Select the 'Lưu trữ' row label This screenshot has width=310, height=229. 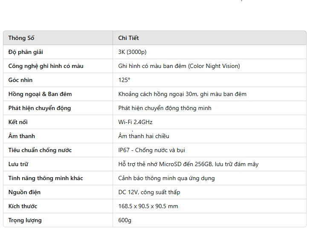(18, 164)
